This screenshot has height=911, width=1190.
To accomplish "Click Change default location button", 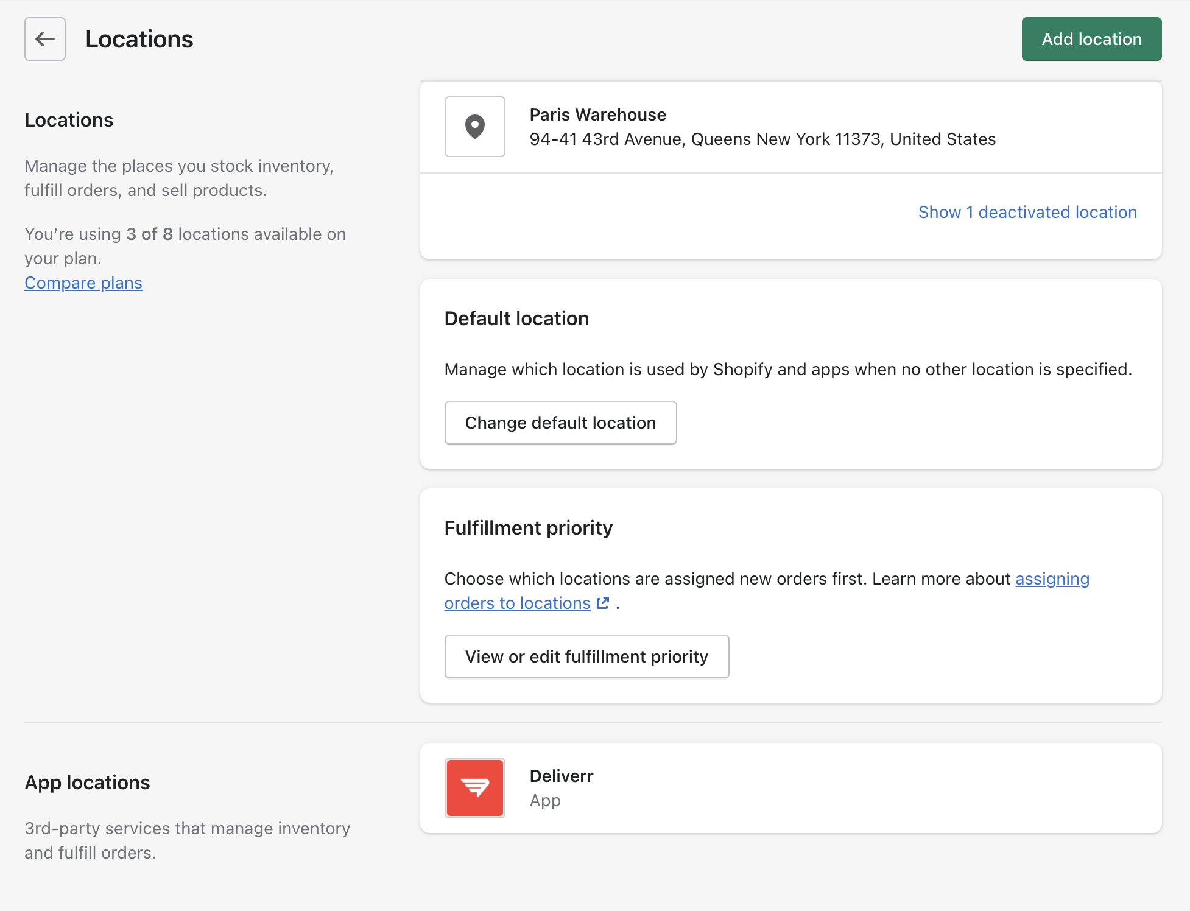I will pyautogui.click(x=560, y=423).
